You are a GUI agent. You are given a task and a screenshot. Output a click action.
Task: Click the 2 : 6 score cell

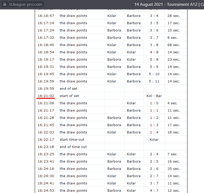point(154,169)
